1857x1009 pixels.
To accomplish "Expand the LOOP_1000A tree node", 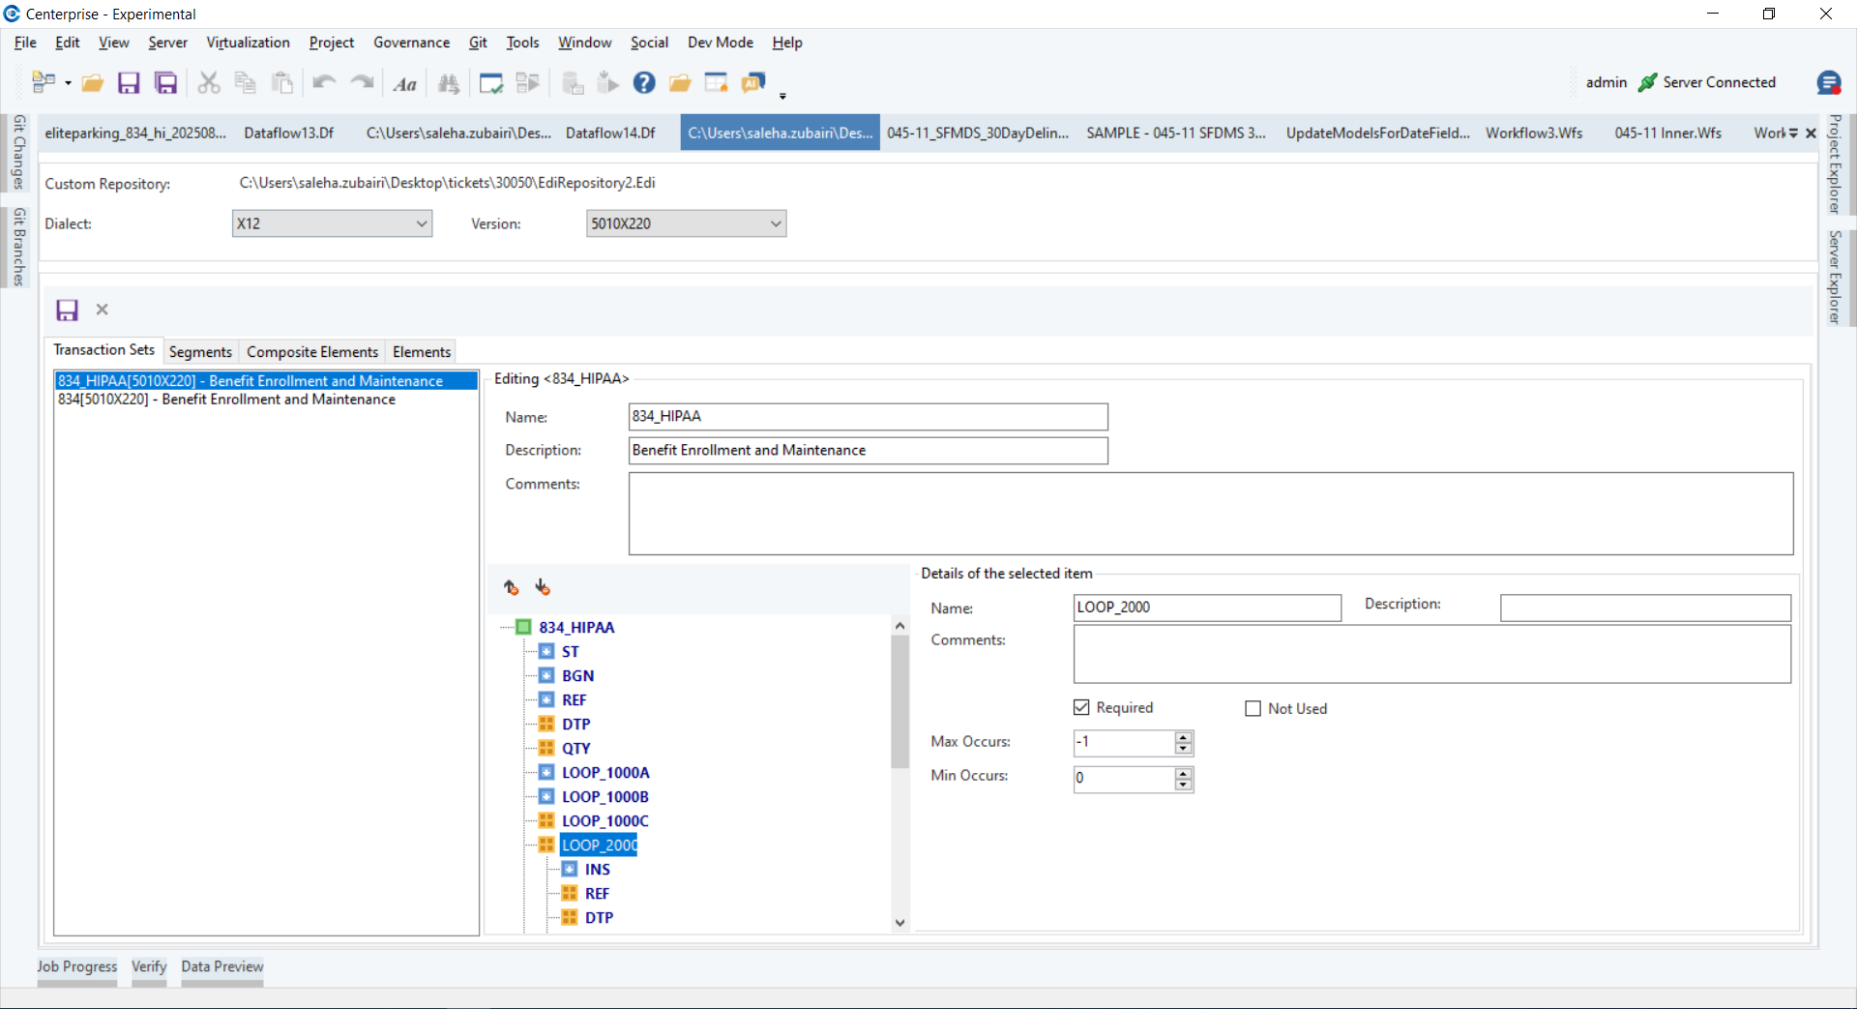I will click(546, 772).
